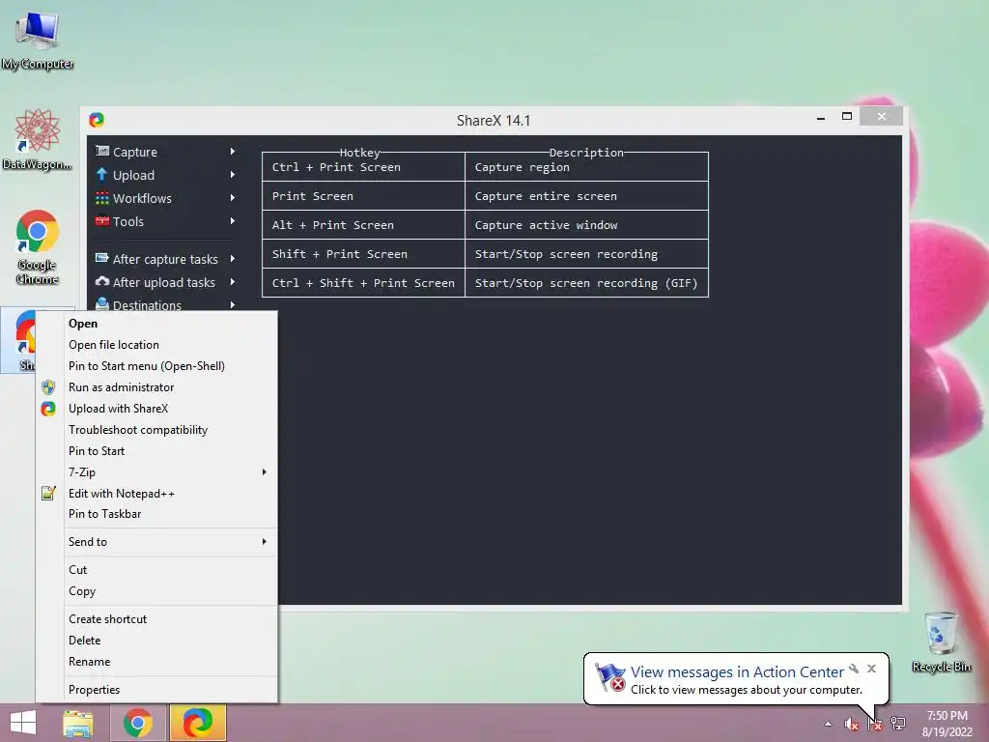Click the Destinations icon in ShareX sidebar
This screenshot has width=989, height=742.
click(102, 304)
